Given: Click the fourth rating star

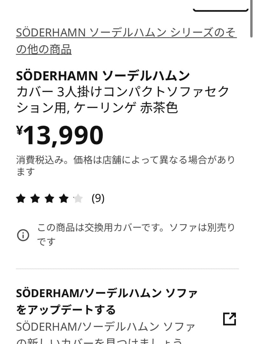Looking at the screenshot, I should point(64,199).
